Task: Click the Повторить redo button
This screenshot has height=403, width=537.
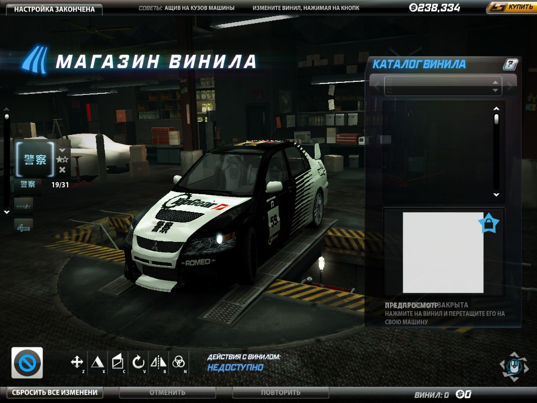Action: (x=281, y=393)
